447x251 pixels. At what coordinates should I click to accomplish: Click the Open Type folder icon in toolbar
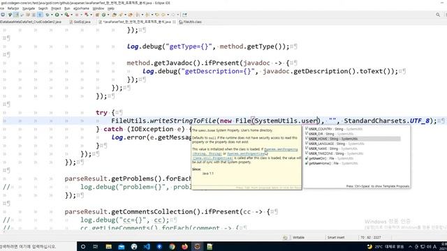tap(115, 15)
